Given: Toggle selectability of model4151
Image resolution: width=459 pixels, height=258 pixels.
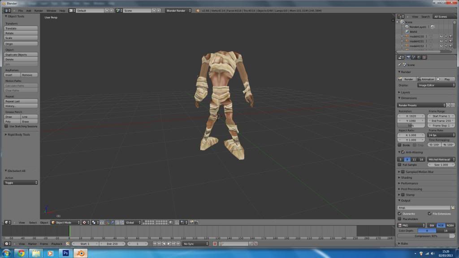Looking at the screenshot, I should [446, 41].
